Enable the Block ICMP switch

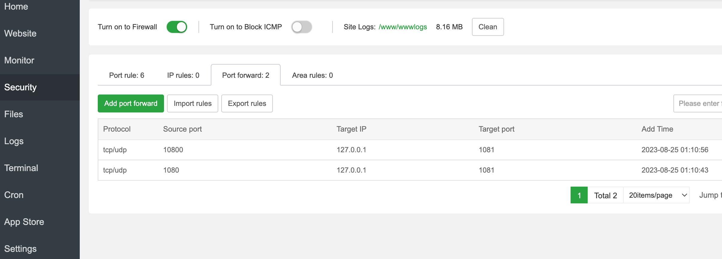tap(302, 27)
